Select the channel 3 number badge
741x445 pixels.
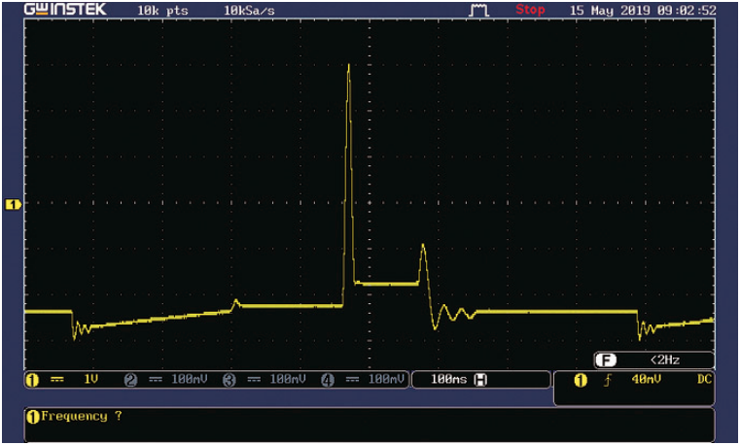click(x=229, y=380)
